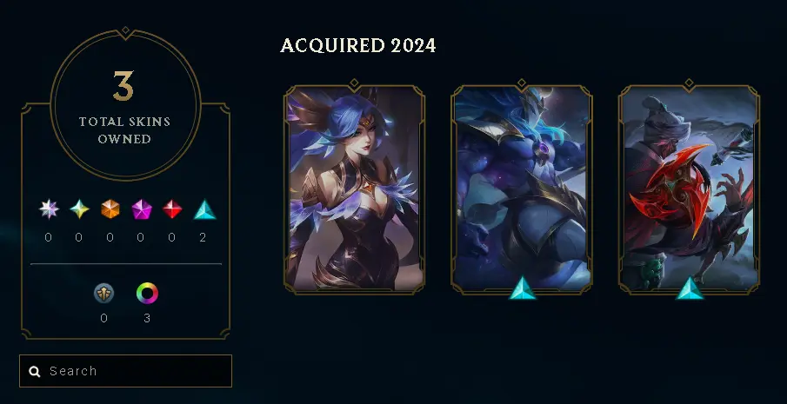
Task: Select the magenta pentagon Legendary gem icon
Action: pyautogui.click(x=142, y=209)
